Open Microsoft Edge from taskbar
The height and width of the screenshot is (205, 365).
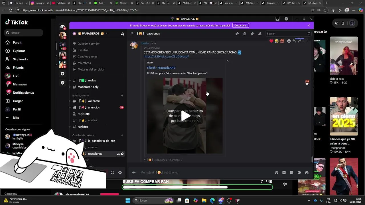(x=212, y=200)
